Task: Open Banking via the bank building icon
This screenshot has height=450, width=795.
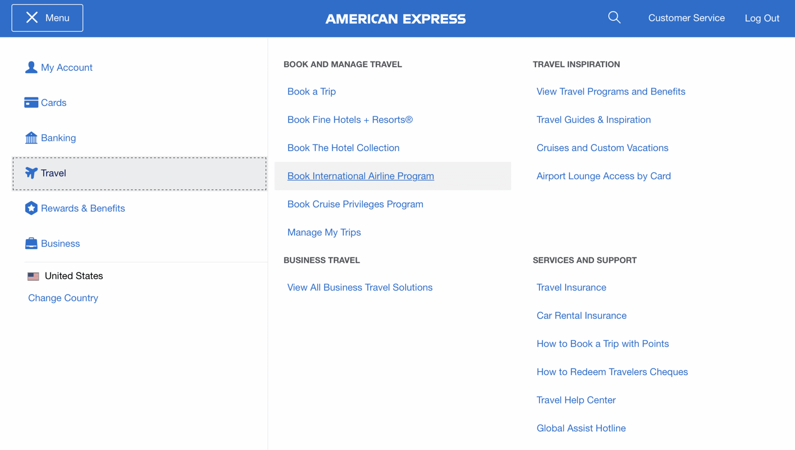Action: [x=31, y=137]
